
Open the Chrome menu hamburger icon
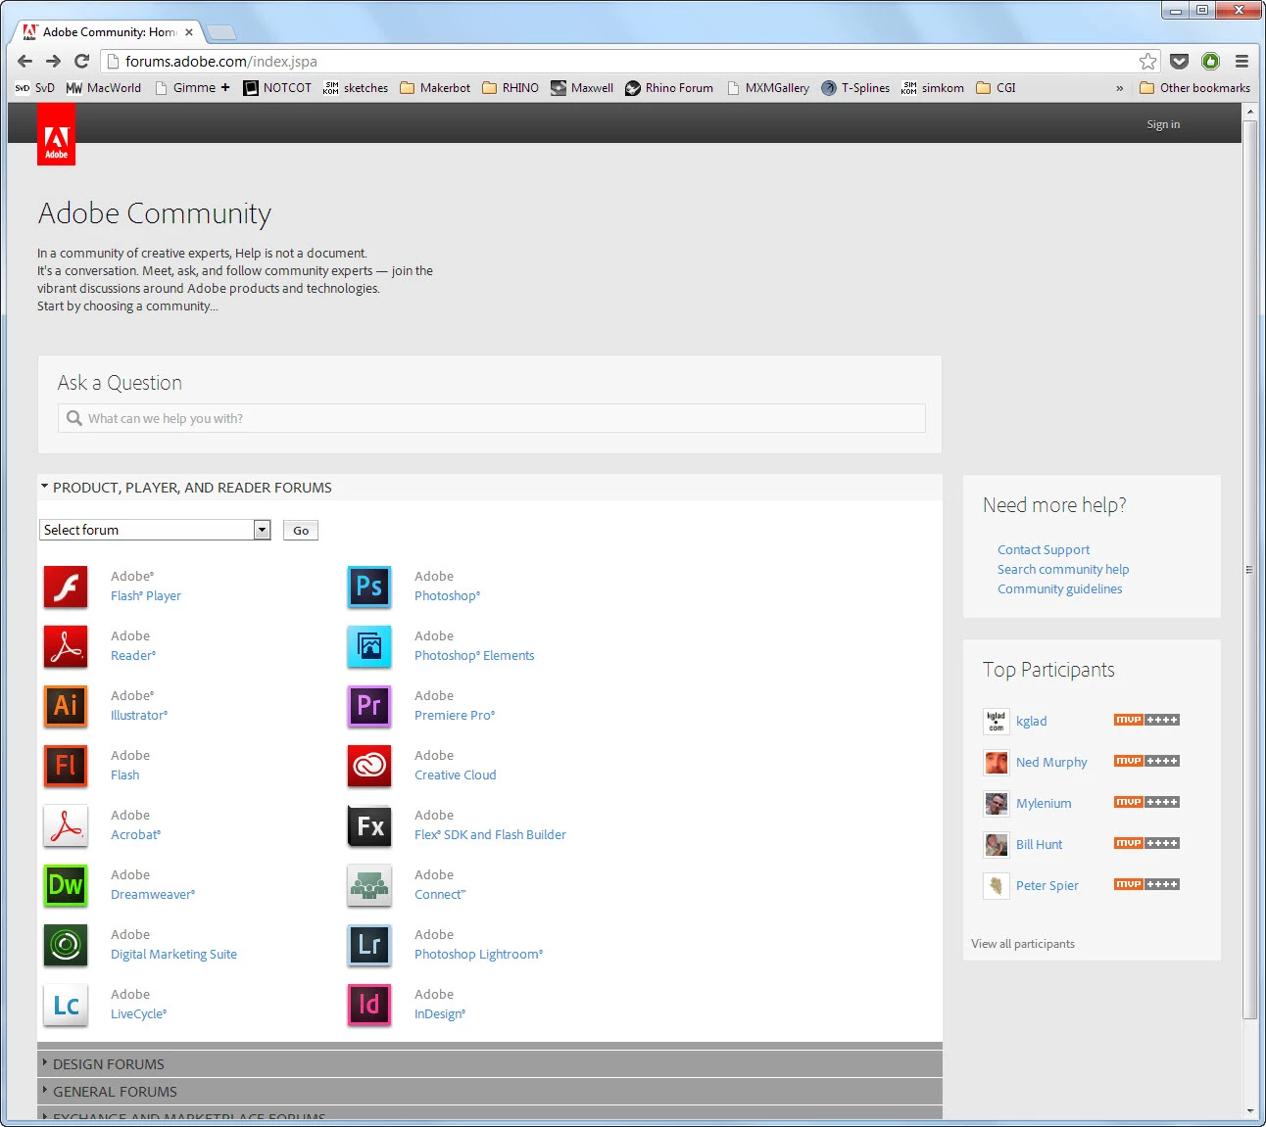pos(1242,61)
